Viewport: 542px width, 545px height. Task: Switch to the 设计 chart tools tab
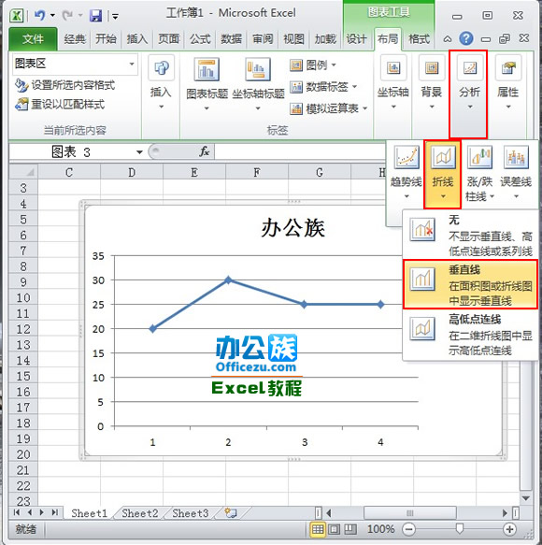[356, 39]
